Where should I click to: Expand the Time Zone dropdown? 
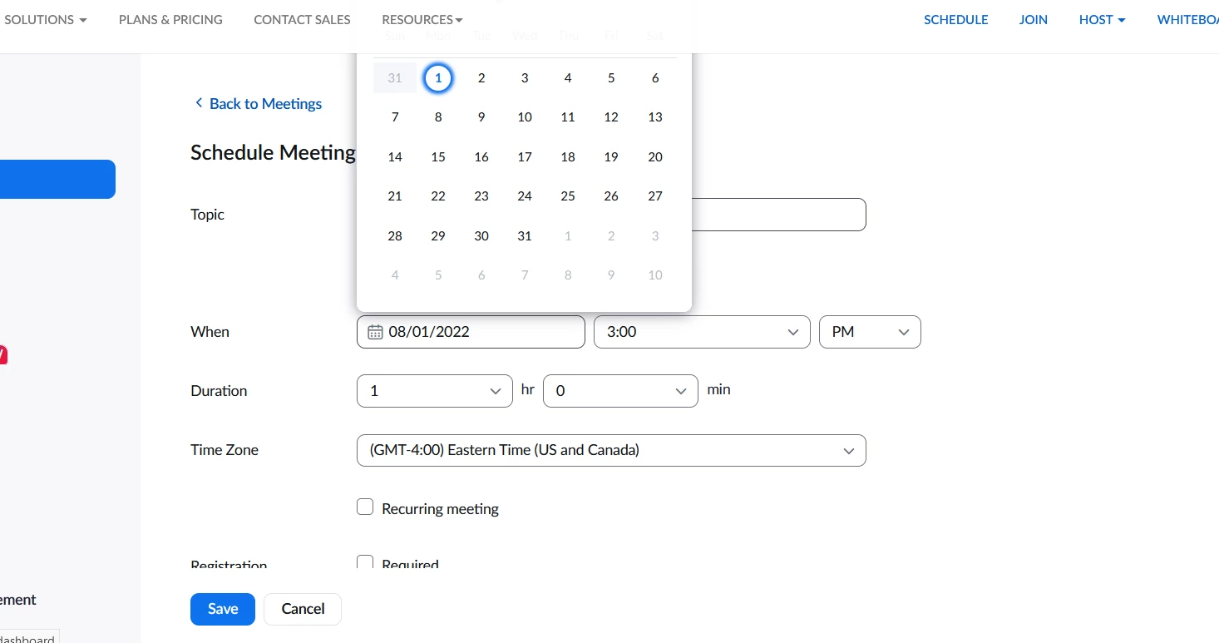click(x=611, y=450)
